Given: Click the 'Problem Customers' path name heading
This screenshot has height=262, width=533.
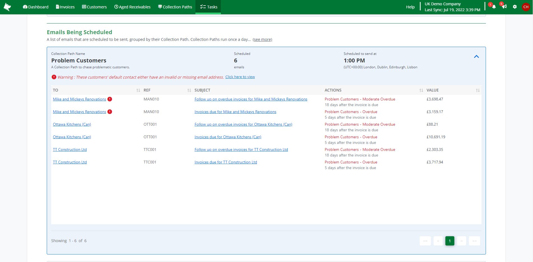Looking at the screenshot, I should tap(79, 60).
